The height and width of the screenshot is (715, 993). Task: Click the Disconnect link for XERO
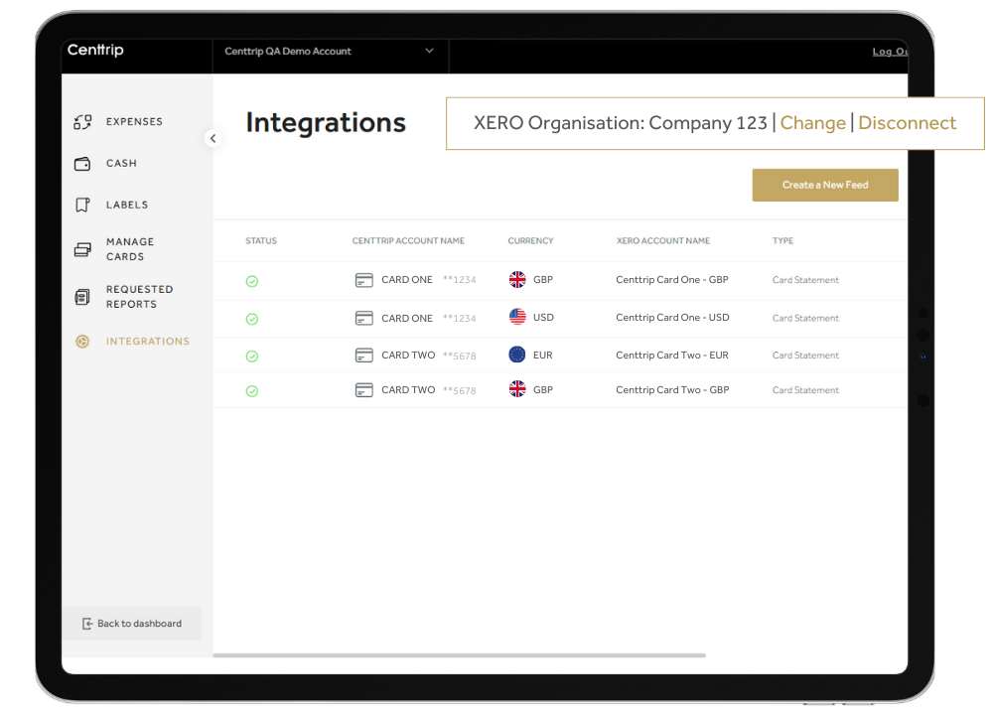click(x=907, y=123)
